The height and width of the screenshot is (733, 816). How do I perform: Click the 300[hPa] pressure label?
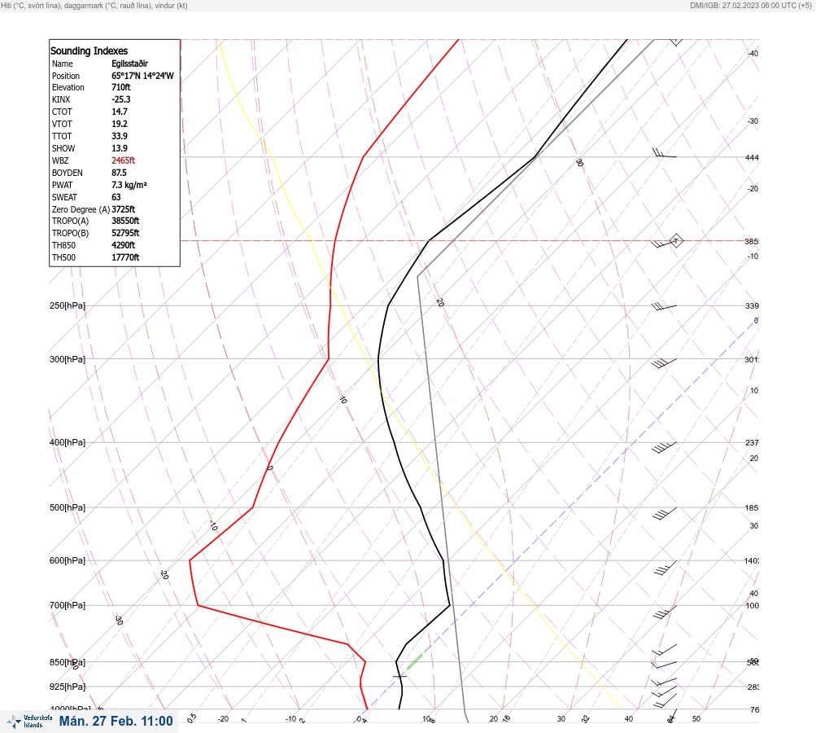pyautogui.click(x=68, y=359)
